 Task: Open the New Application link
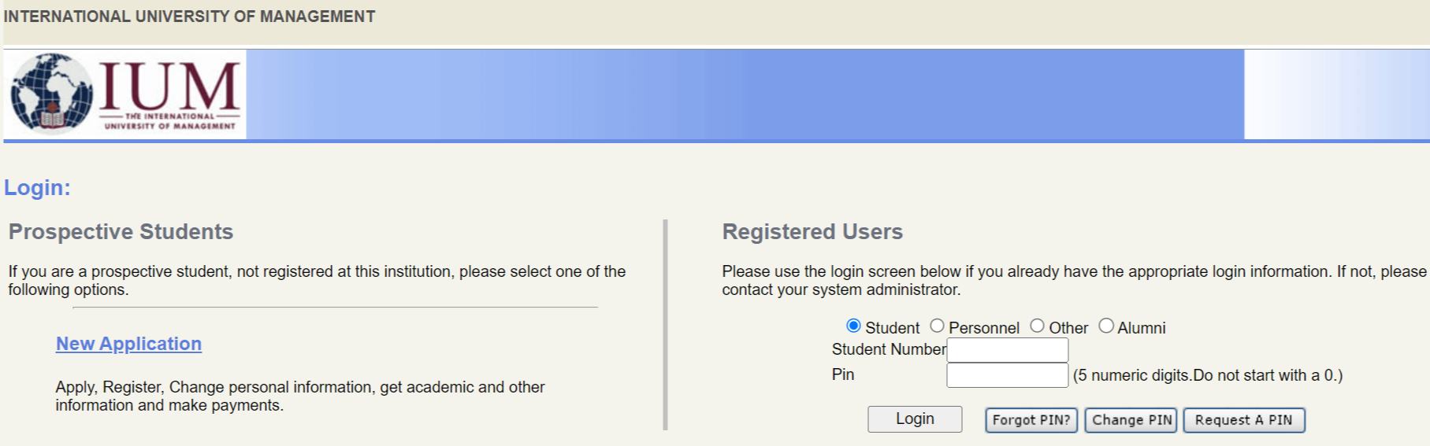tap(128, 344)
